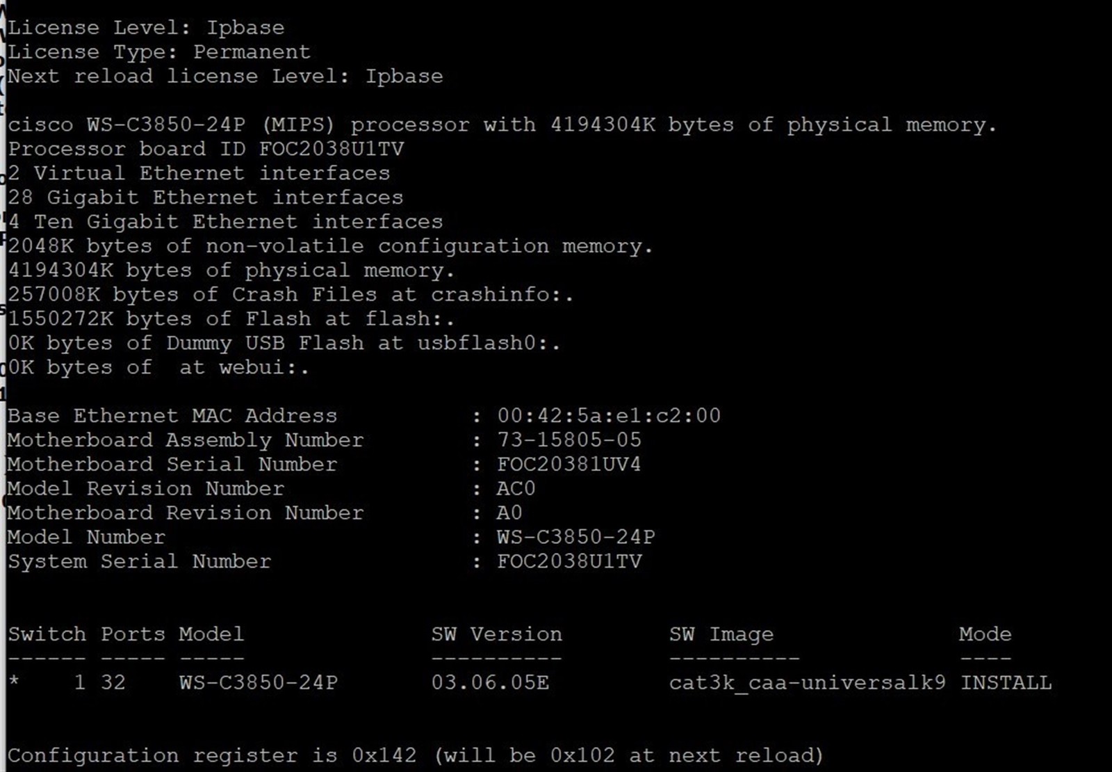Click the 'Processor board ID FOC2038U1TV' line
This screenshot has width=1112, height=772.
[x=206, y=150]
